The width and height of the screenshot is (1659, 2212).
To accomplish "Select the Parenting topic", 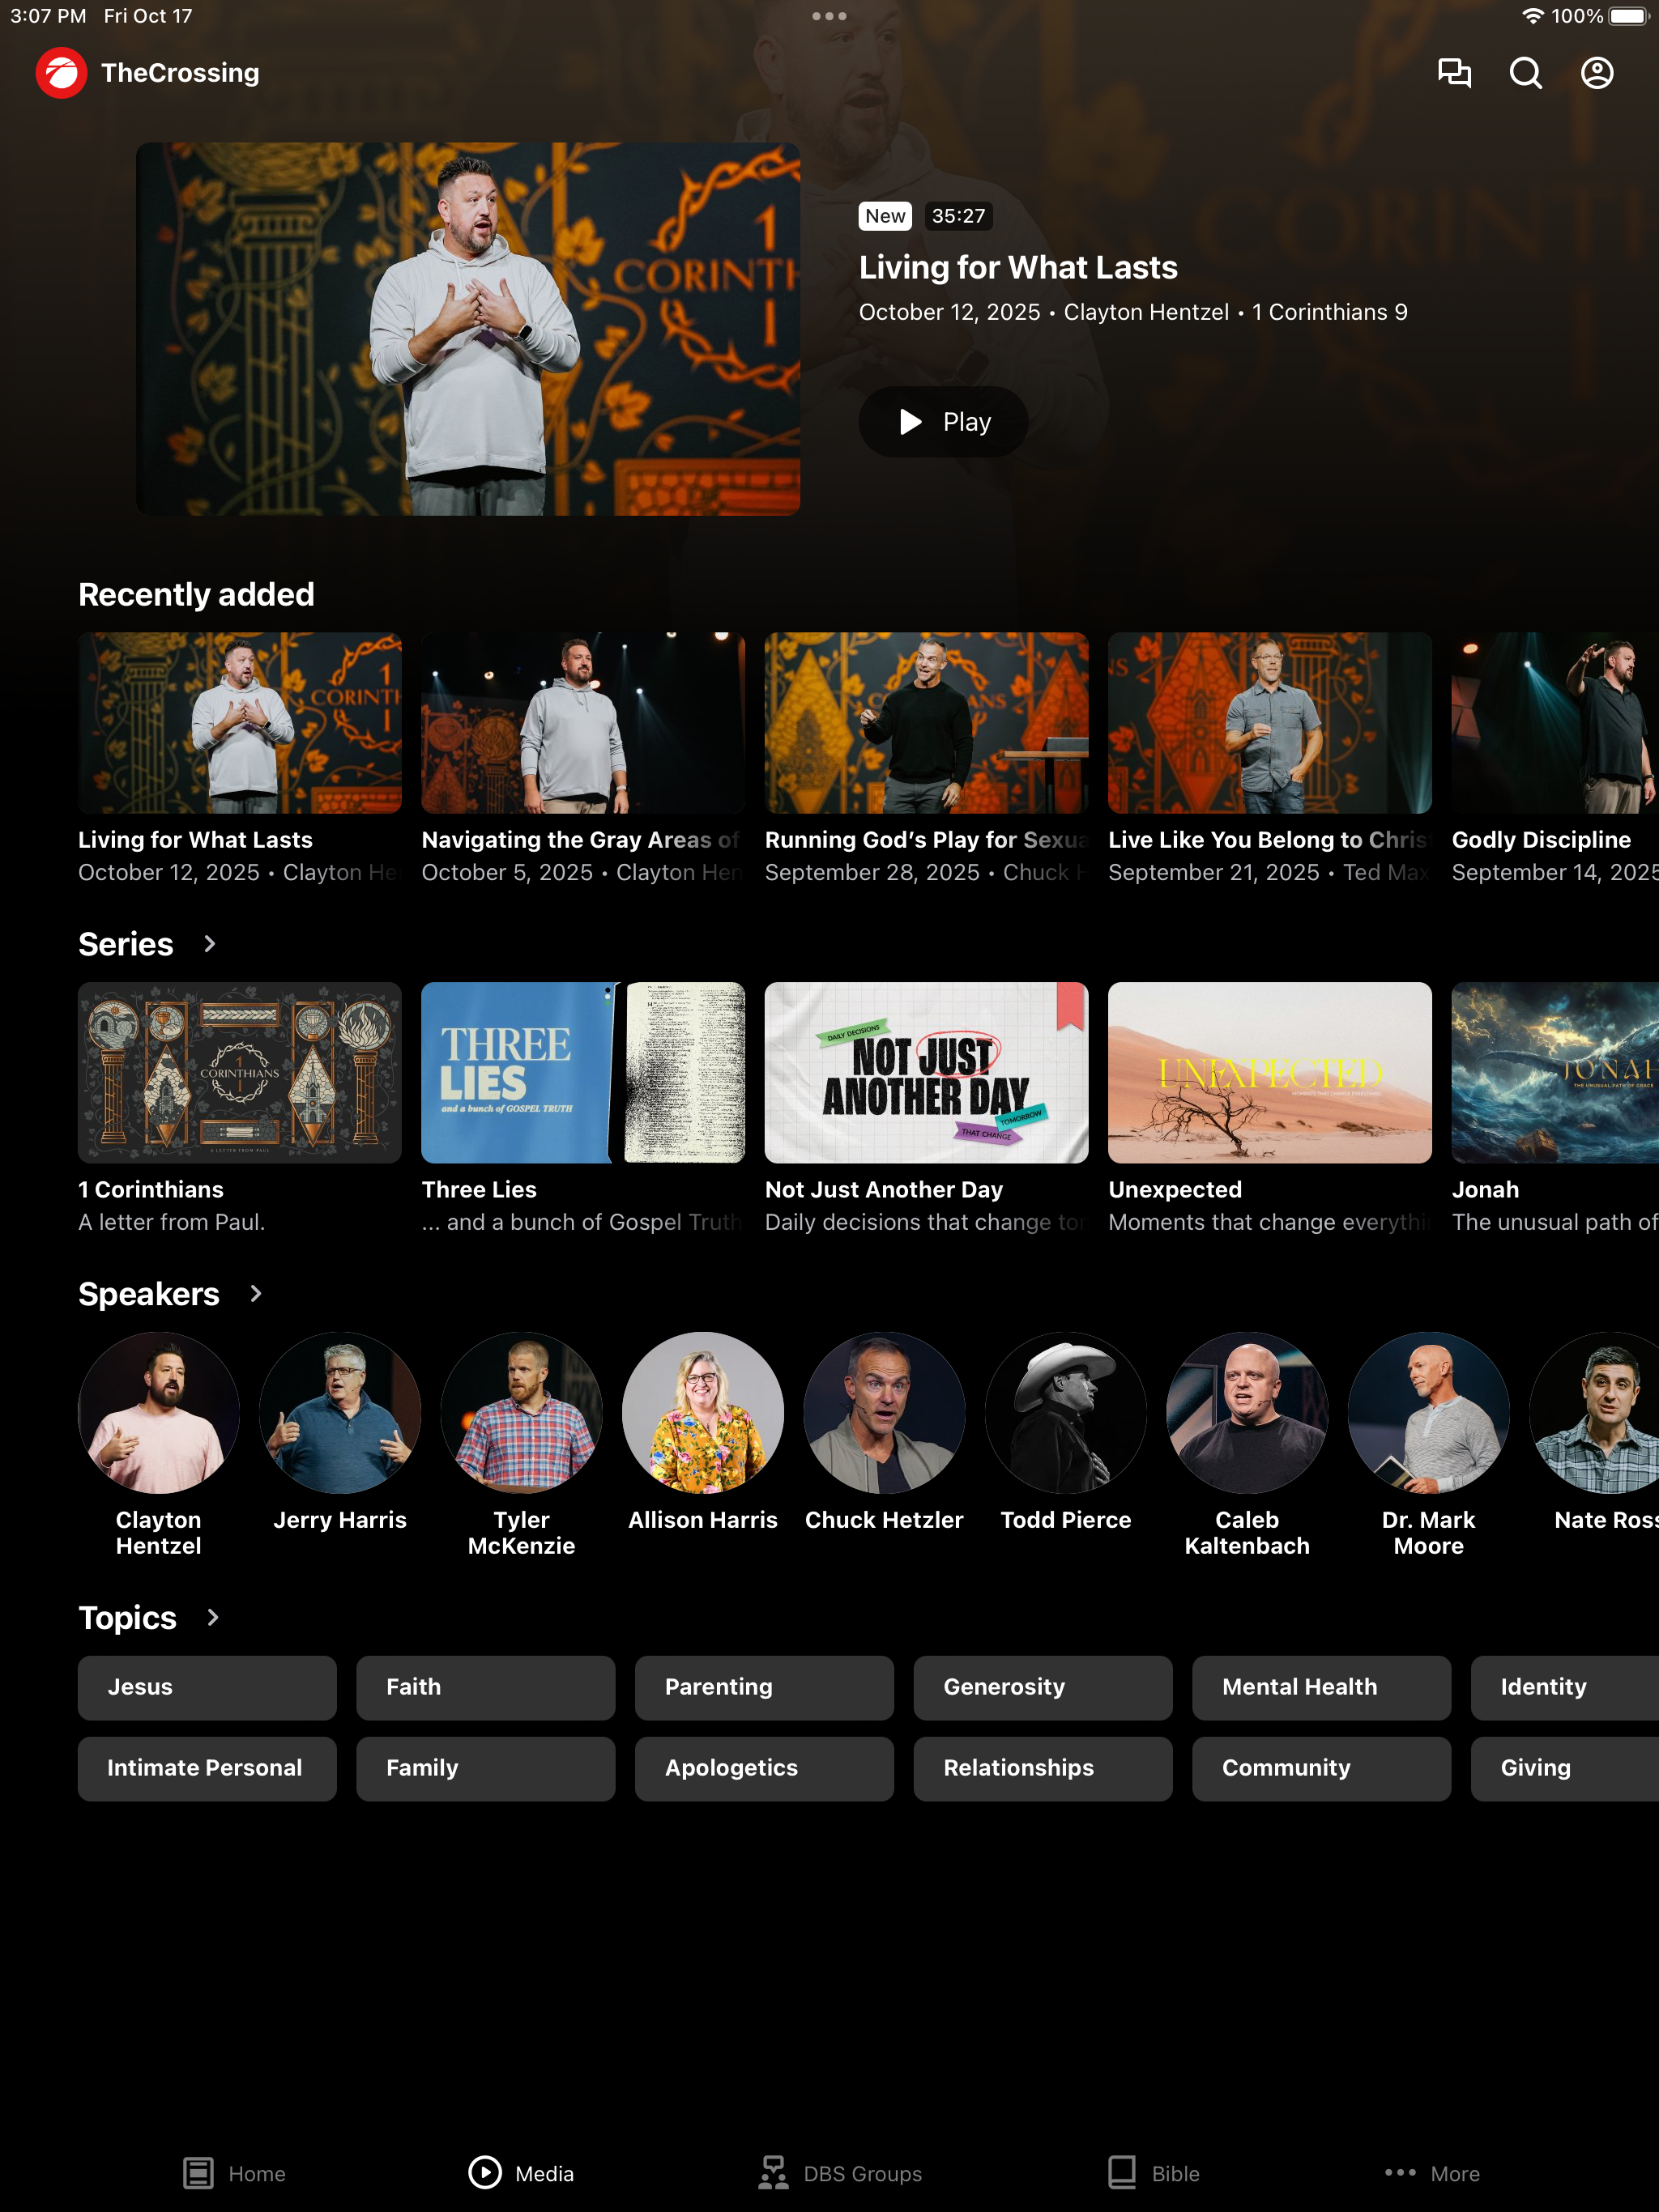I will pos(765,1688).
